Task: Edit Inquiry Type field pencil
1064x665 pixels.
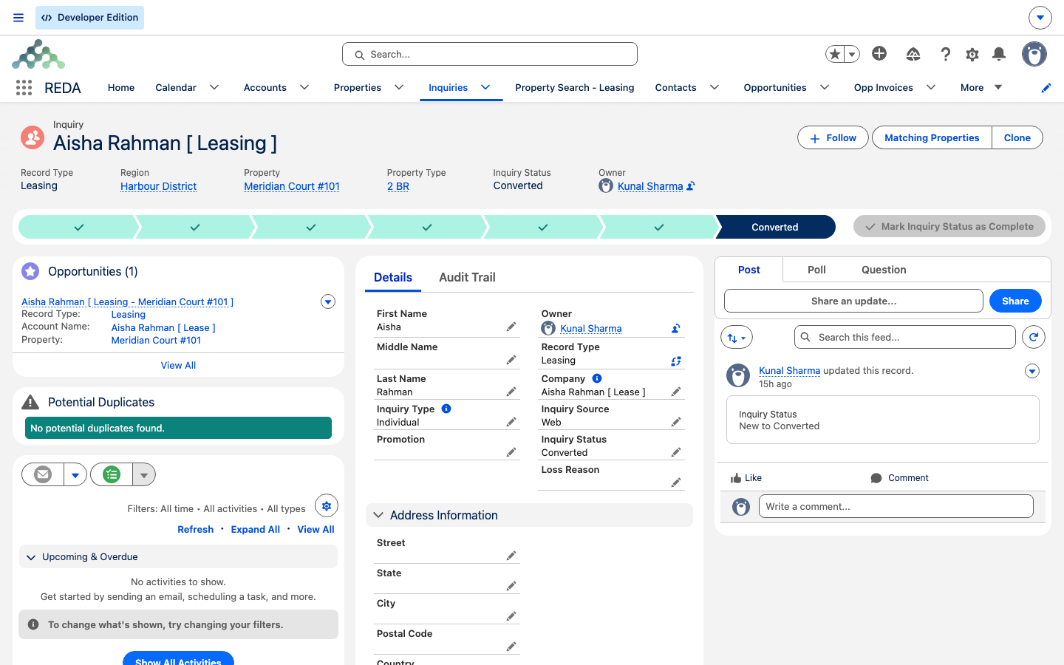Action: coord(511,422)
